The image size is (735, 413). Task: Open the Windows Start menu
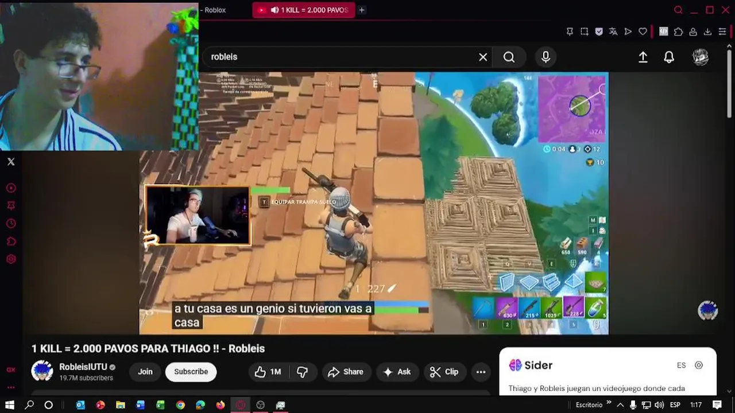(x=10, y=405)
